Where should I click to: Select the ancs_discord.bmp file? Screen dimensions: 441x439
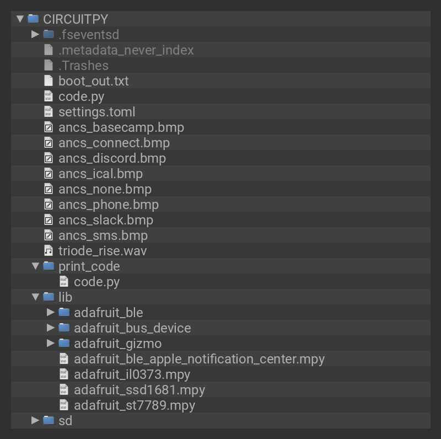click(112, 158)
